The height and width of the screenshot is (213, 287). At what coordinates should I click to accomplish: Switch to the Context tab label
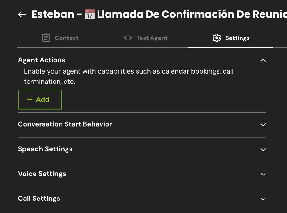tap(66, 38)
